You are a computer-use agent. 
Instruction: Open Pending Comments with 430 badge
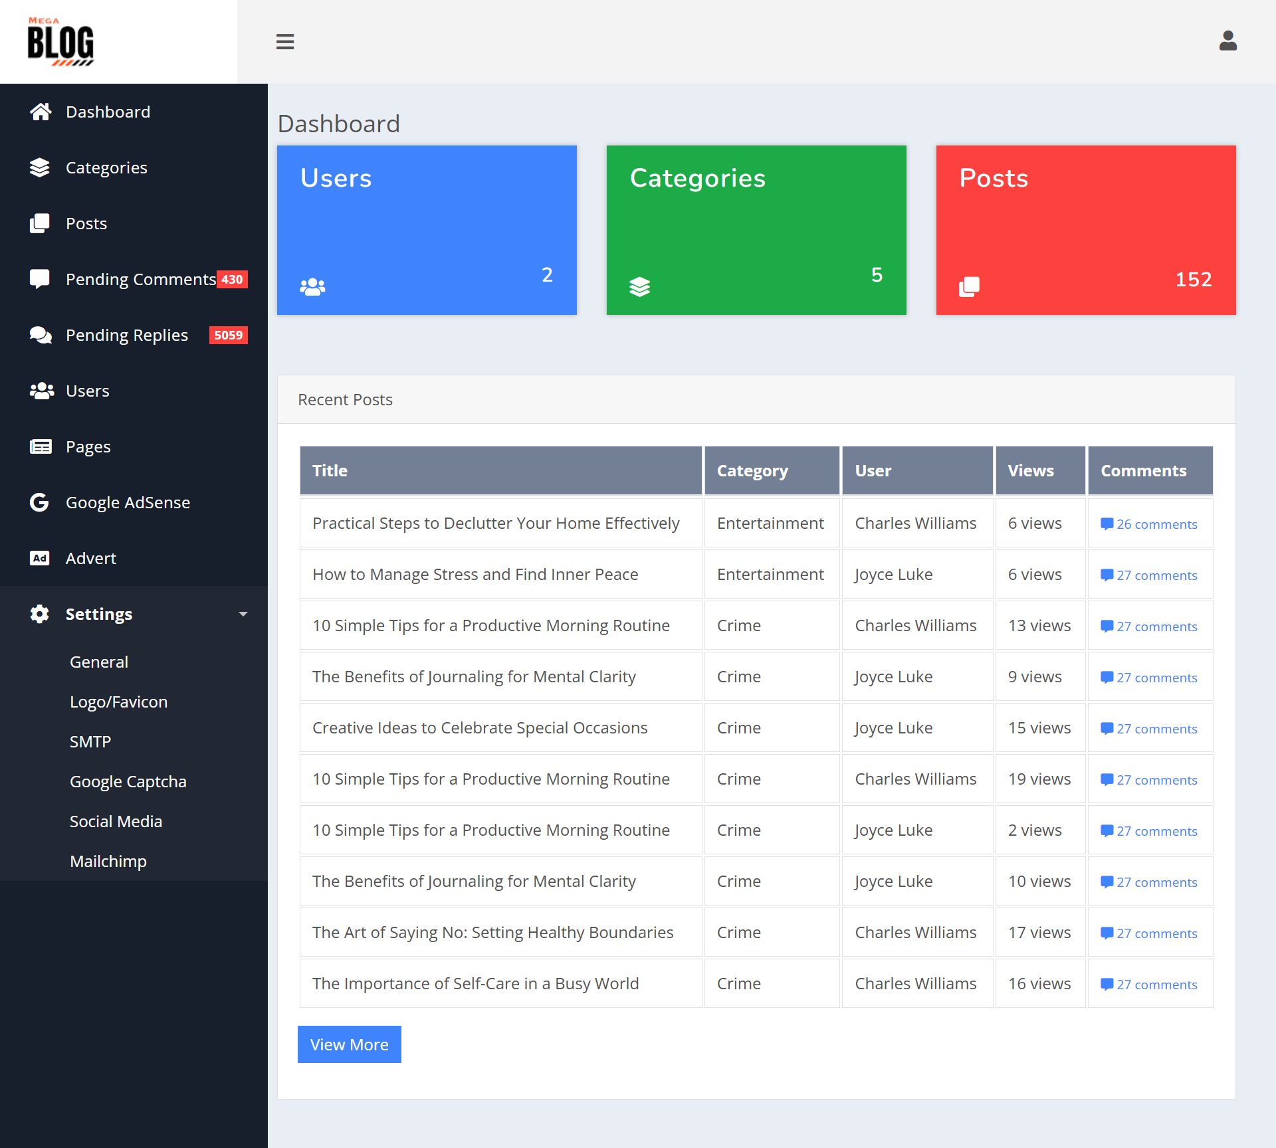point(141,279)
